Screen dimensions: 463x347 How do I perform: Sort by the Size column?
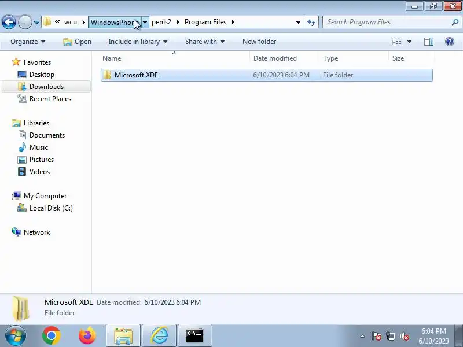[x=411, y=58]
